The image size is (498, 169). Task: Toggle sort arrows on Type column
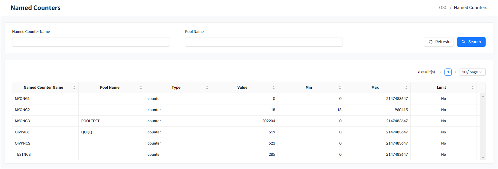click(x=207, y=88)
